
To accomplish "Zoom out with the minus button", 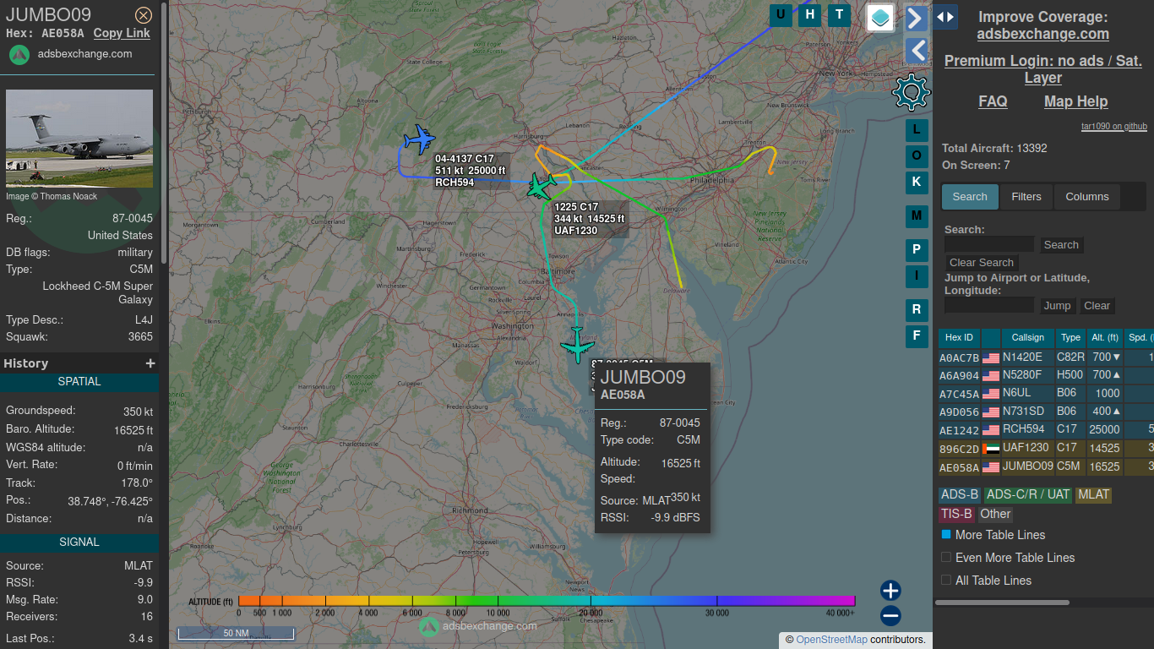I will pos(890,616).
